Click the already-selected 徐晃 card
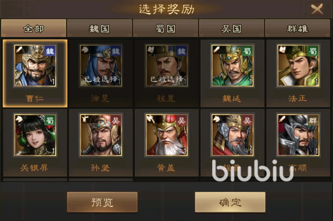Image resolution: width=333 pixels, height=221 pixels. (x=101, y=73)
